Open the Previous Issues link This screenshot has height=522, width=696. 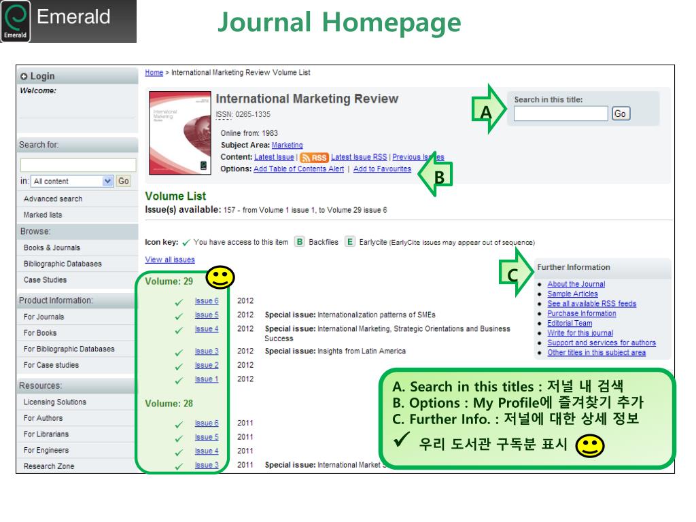click(x=418, y=157)
